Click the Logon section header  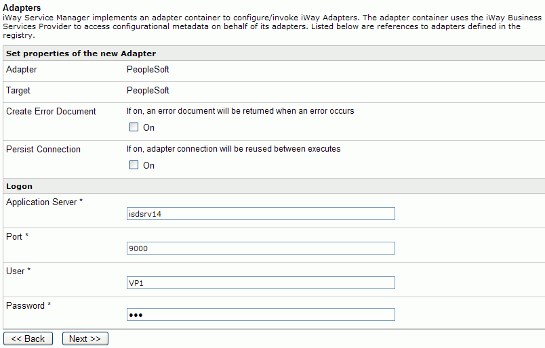[19, 186]
